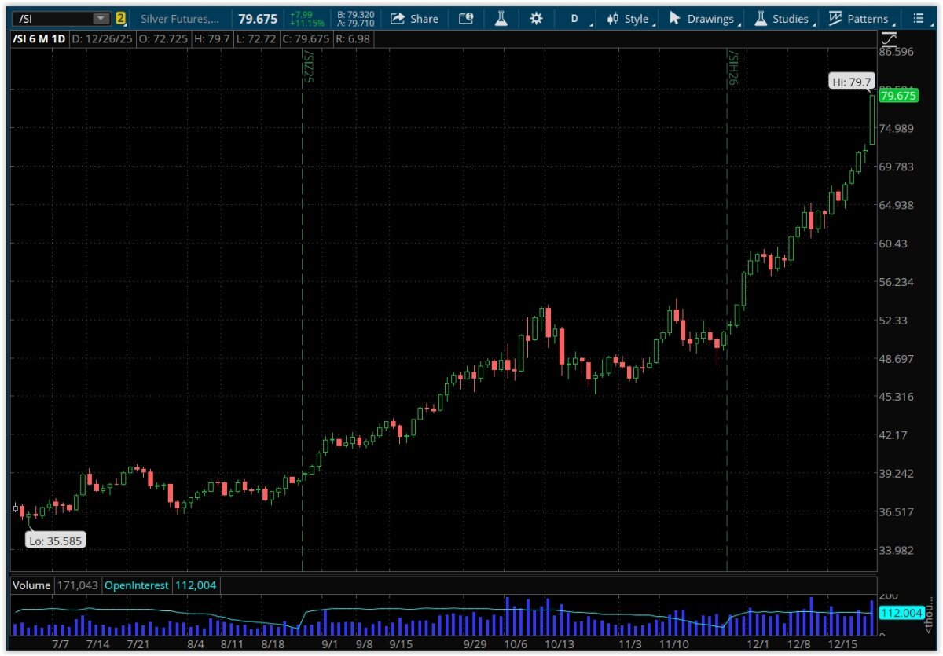Click the yellow number 2 link badge
The height and width of the screenshot is (656, 943).
click(x=120, y=19)
